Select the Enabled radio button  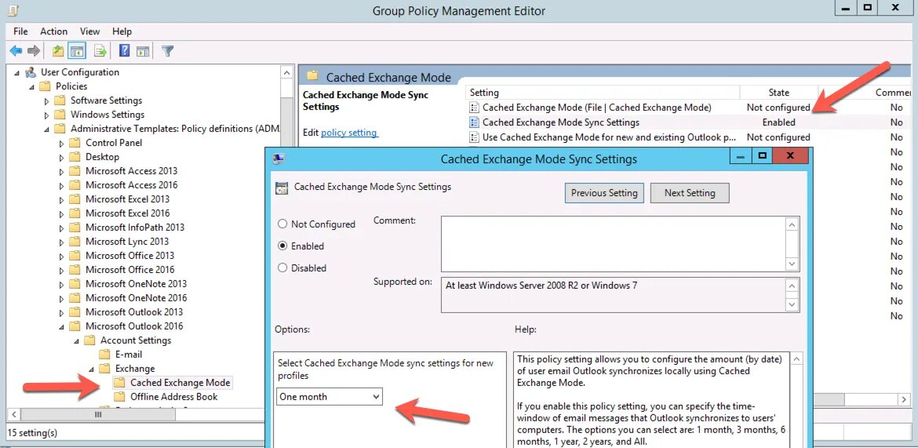click(x=282, y=246)
